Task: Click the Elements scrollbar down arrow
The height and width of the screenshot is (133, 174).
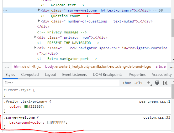Action: coord(173,60)
